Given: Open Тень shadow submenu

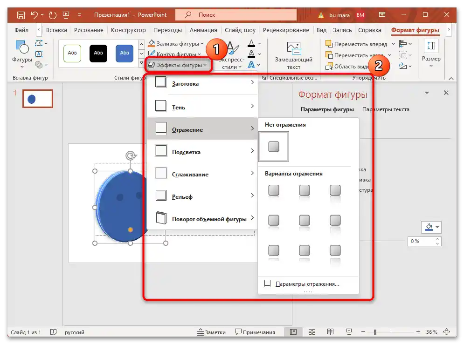Looking at the screenshot, I should [202, 107].
